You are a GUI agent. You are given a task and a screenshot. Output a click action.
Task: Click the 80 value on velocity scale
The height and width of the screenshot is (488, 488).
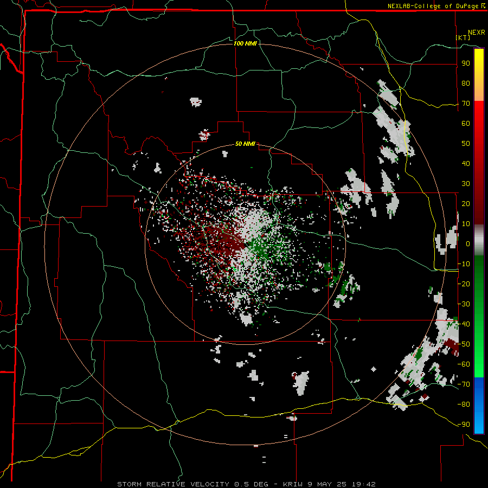pos(466,83)
